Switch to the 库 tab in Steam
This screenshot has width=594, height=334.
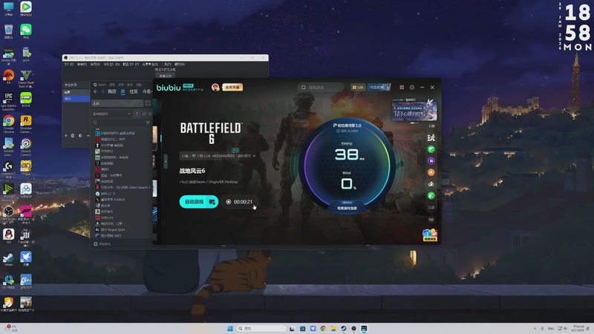pyautogui.click(x=123, y=91)
